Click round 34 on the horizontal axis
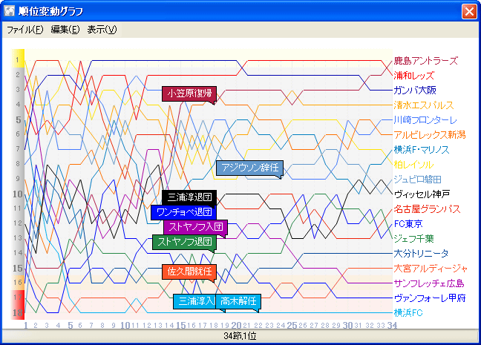This screenshot has height=345, width=481. [x=392, y=325]
